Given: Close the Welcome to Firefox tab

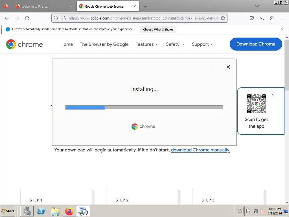Looking at the screenshot, I should 71,6.
